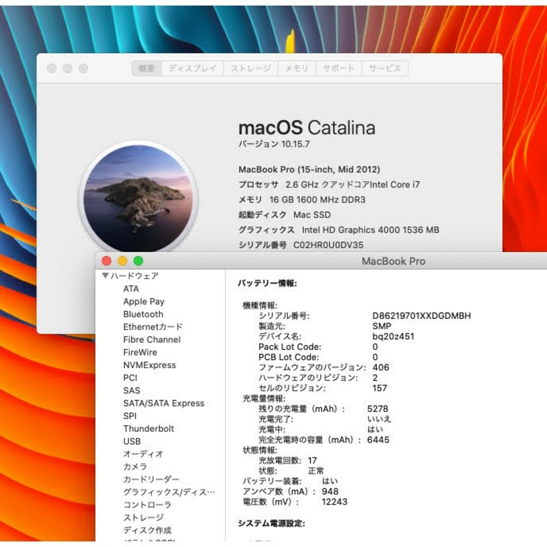Select SPI in the sidebar
This screenshot has width=547, height=547.
coord(130,416)
